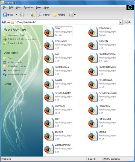The height and width of the screenshot is (162, 135).
Task: Open the address bar dropdown
Action: (121, 22)
